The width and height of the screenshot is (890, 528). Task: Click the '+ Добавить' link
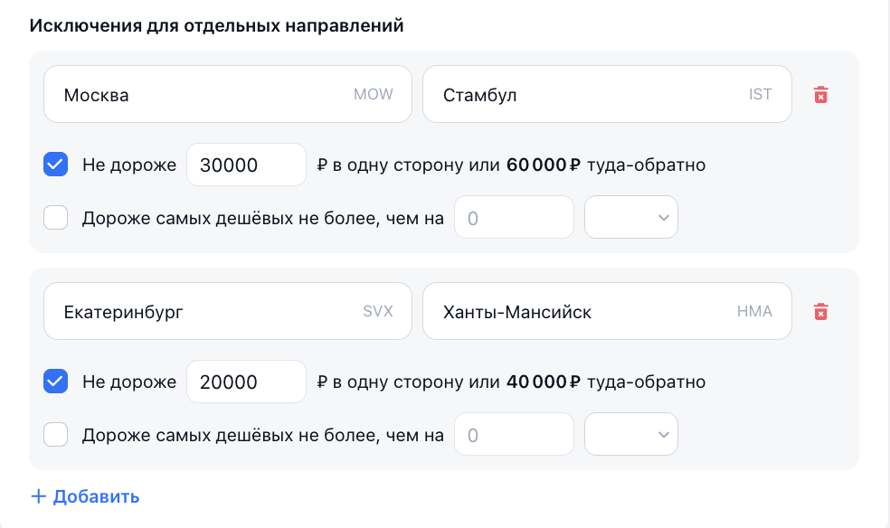(x=85, y=496)
